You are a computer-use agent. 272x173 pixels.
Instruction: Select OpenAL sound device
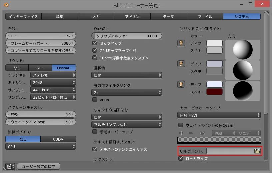pyautogui.click(x=64, y=68)
